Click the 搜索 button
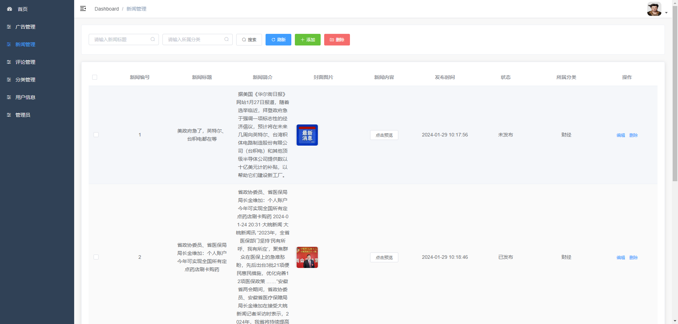This screenshot has width=678, height=324. click(x=249, y=39)
